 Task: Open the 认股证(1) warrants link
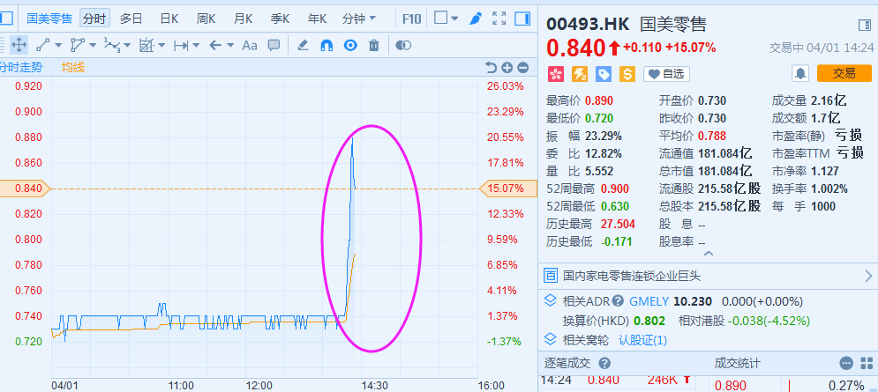point(642,339)
